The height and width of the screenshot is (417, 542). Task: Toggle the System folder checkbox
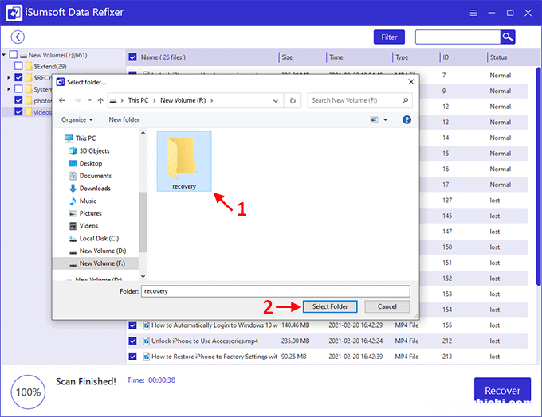coord(18,89)
